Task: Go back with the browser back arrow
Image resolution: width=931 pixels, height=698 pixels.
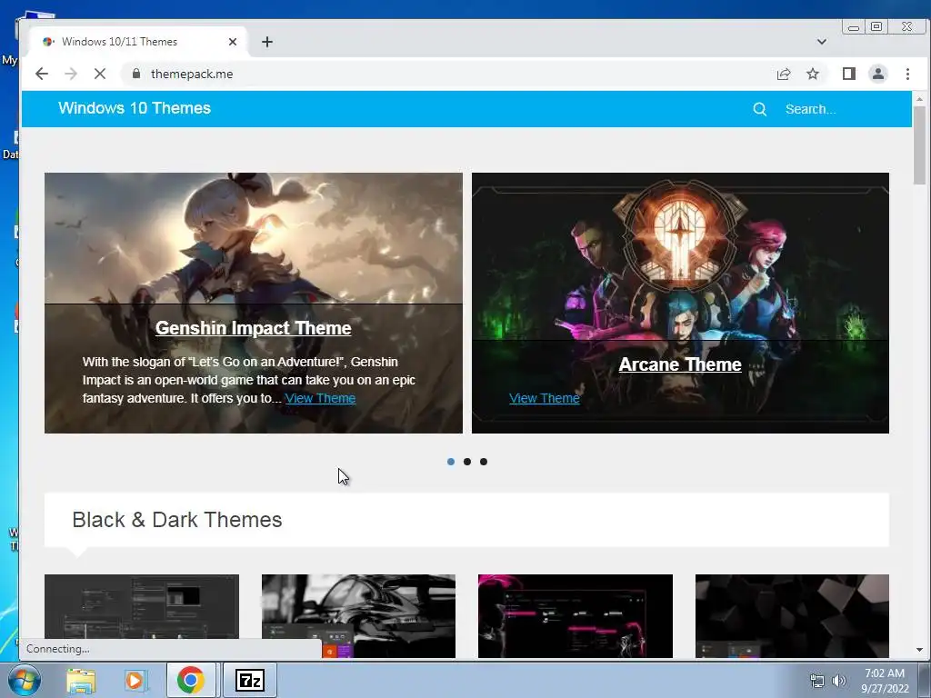Action: tap(42, 75)
